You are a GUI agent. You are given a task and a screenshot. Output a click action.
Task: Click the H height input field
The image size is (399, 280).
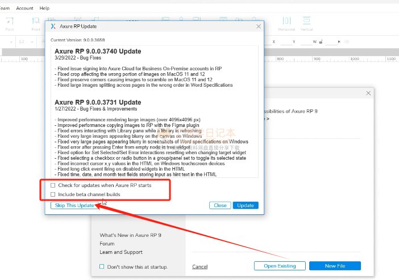[331, 42]
